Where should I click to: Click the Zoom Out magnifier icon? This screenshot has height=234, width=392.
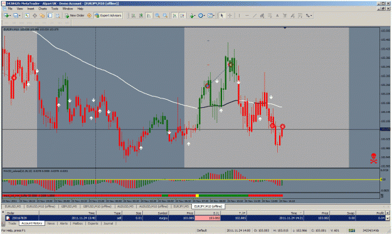[165, 16]
